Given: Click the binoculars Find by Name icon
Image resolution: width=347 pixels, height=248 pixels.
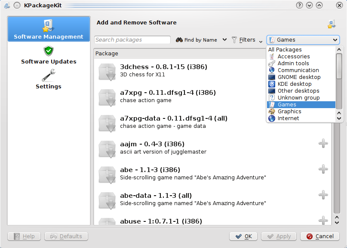Looking at the screenshot, I should (179, 40).
